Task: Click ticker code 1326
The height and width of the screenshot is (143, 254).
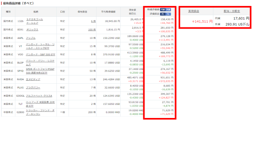Action: [20, 21]
